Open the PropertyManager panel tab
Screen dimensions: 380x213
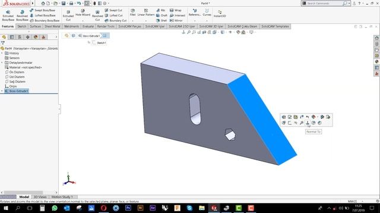tap(12, 37)
